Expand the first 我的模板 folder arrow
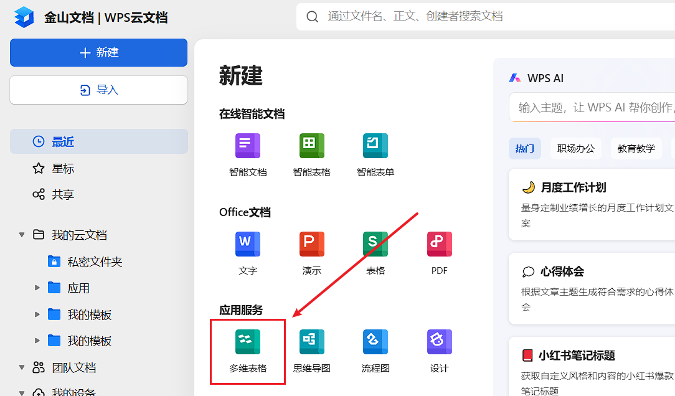Screen dimensions: 675x396 tap(37, 314)
